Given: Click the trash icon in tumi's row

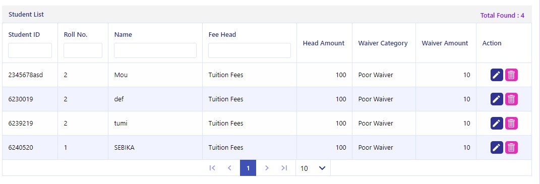Looking at the screenshot, I should pos(511,124).
